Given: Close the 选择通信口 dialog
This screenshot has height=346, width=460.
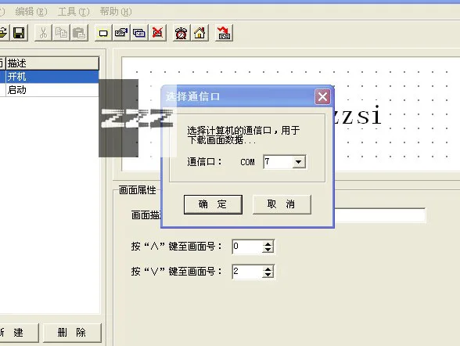Looking at the screenshot, I should point(322,96).
